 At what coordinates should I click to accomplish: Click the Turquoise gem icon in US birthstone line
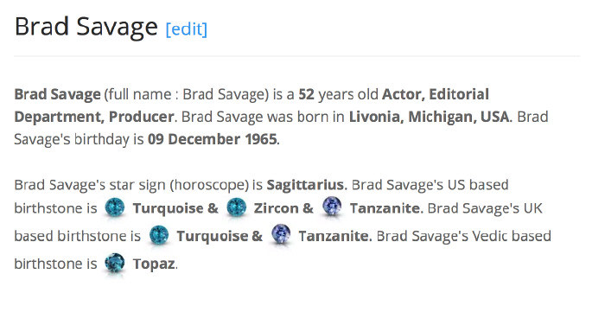(115, 207)
